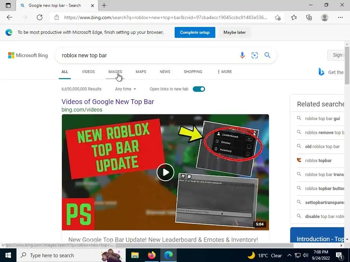Start voice search with microphone icon
The image size is (350, 262).
click(242, 55)
